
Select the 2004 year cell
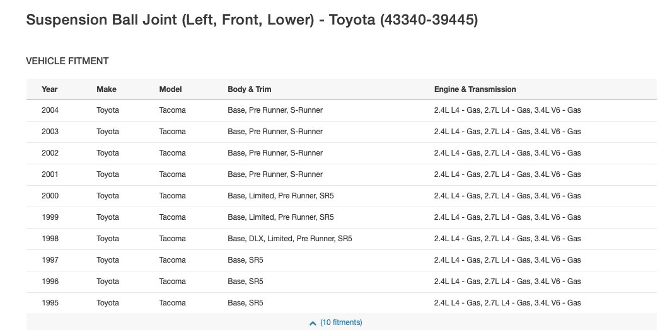click(x=50, y=110)
